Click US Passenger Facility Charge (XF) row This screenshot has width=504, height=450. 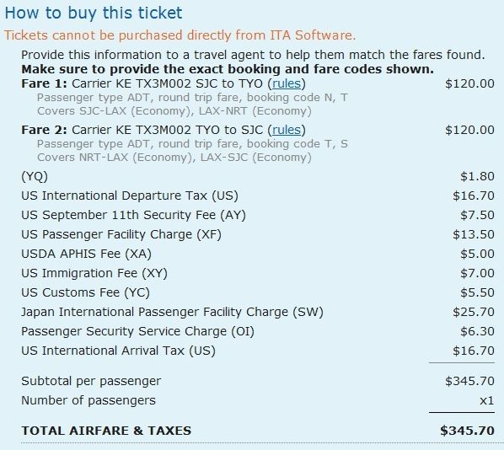[x=258, y=234]
